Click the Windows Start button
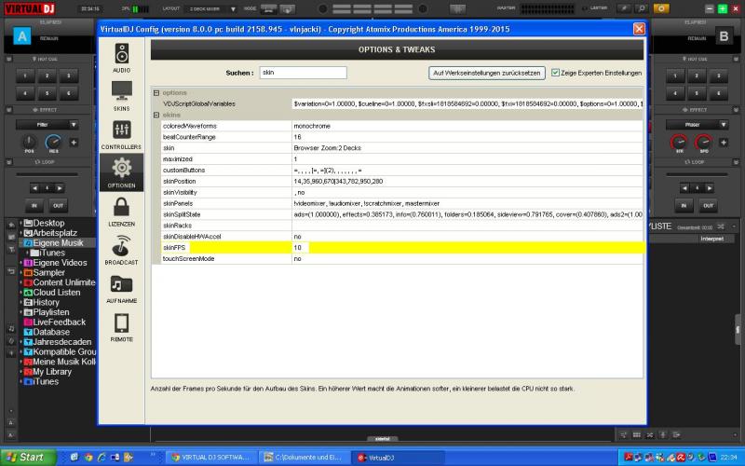Screen dimensions: 745x466 point(28,458)
